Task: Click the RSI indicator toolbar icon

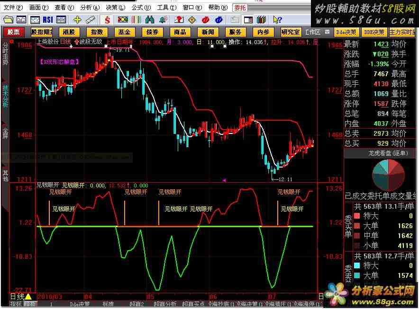Action: click(48, 19)
